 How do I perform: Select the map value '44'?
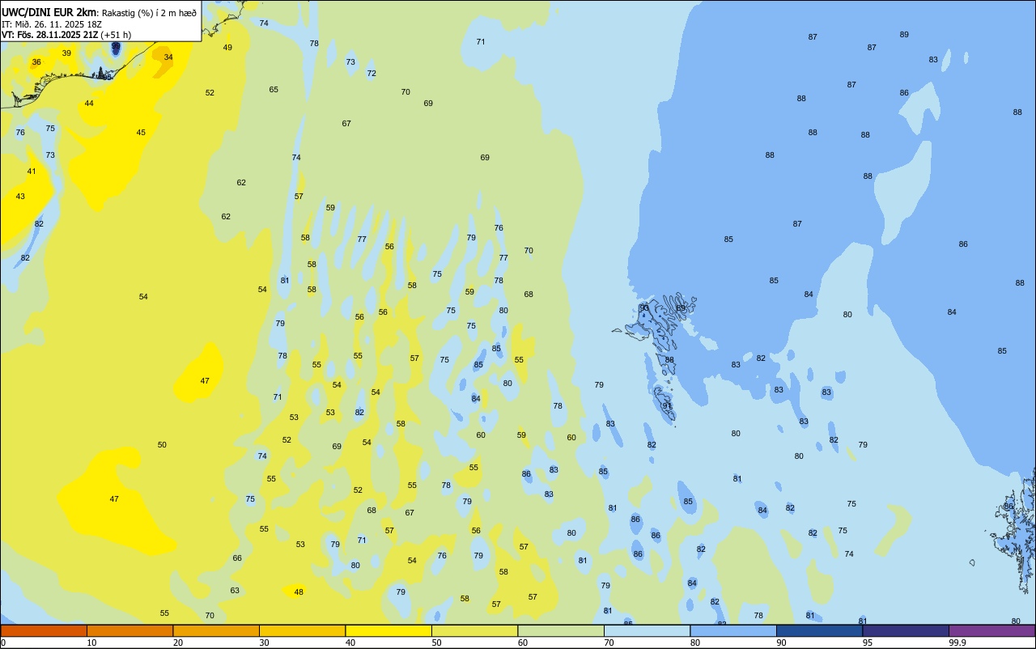click(89, 104)
